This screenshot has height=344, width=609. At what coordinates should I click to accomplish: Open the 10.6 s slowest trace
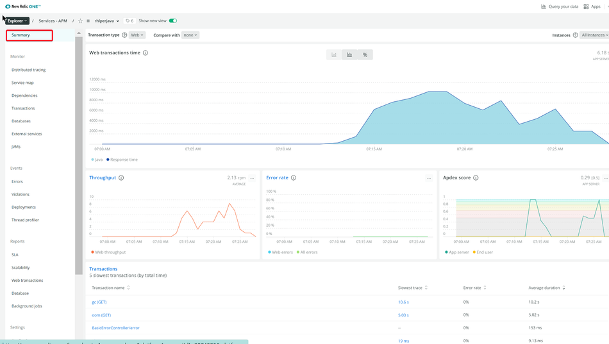tap(403, 302)
